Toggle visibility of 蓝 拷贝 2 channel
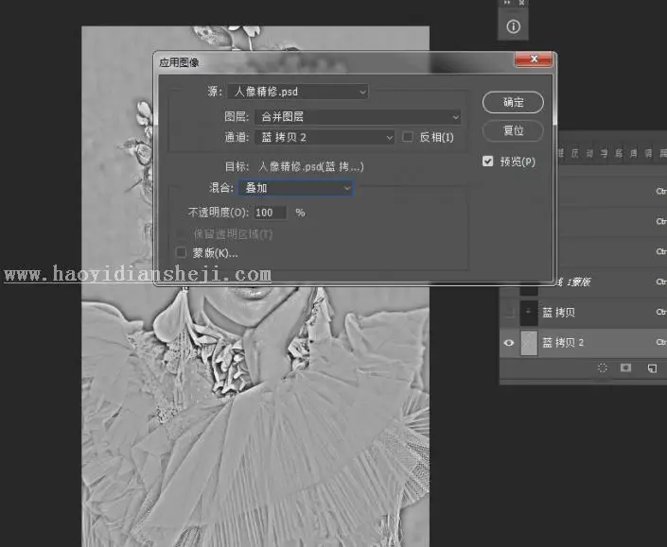 (x=509, y=343)
